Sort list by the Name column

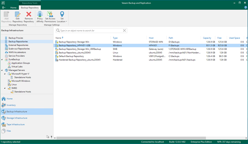coord(58,38)
